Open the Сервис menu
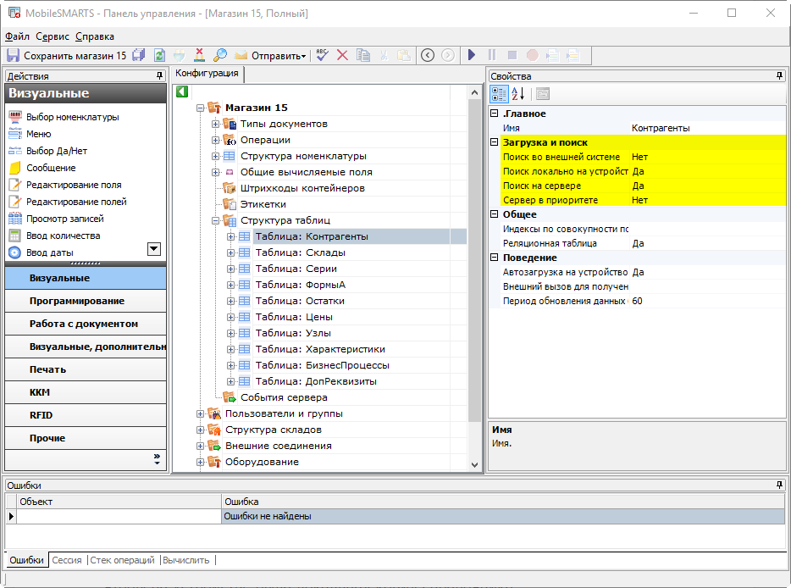 [53, 36]
